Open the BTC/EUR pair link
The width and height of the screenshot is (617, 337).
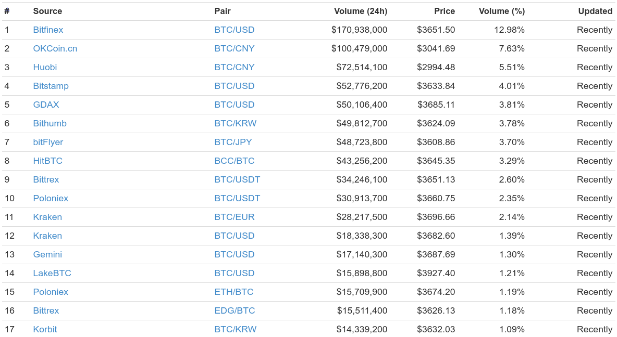coord(235,217)
